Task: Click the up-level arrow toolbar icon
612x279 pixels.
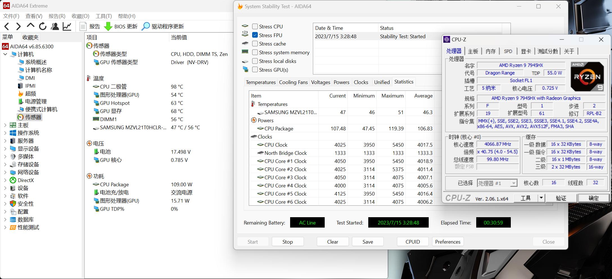Action: (x=30, y=26)
